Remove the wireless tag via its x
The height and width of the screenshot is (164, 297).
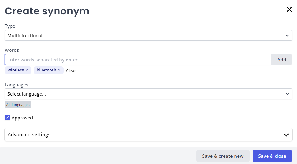[x=27, y=70]
